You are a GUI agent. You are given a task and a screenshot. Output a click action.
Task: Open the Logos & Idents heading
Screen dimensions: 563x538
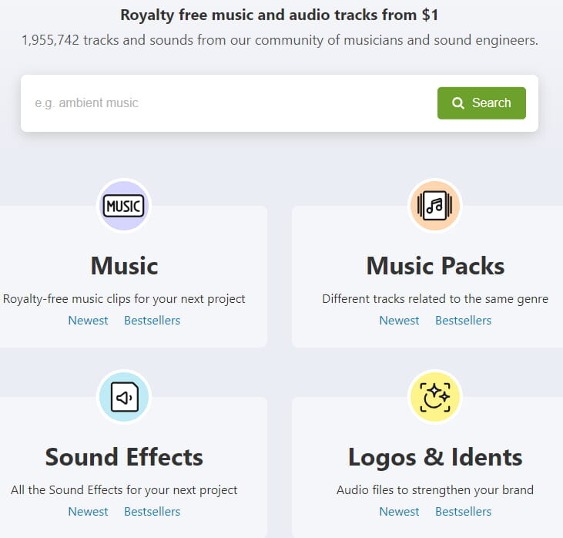pos(435,457)
